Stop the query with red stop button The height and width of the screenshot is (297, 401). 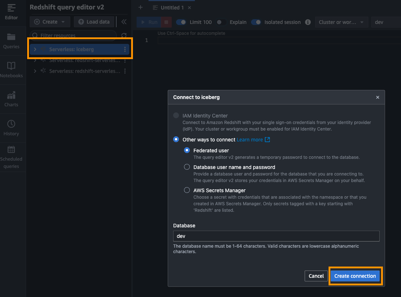(x=166, y=22)
